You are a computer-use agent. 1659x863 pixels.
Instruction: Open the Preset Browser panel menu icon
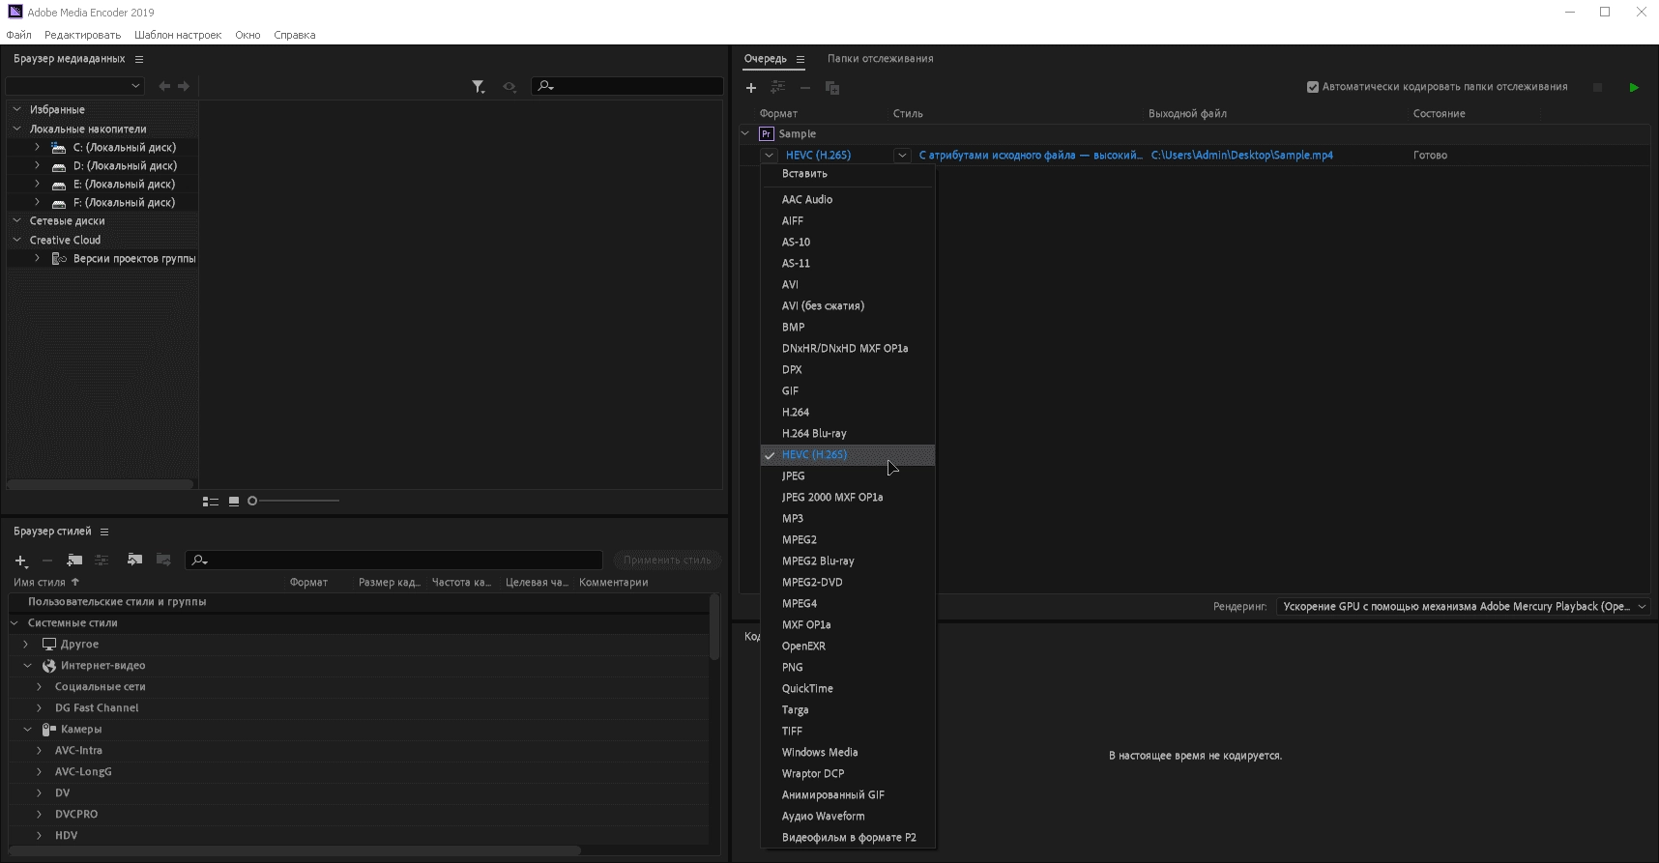point(104,532)
